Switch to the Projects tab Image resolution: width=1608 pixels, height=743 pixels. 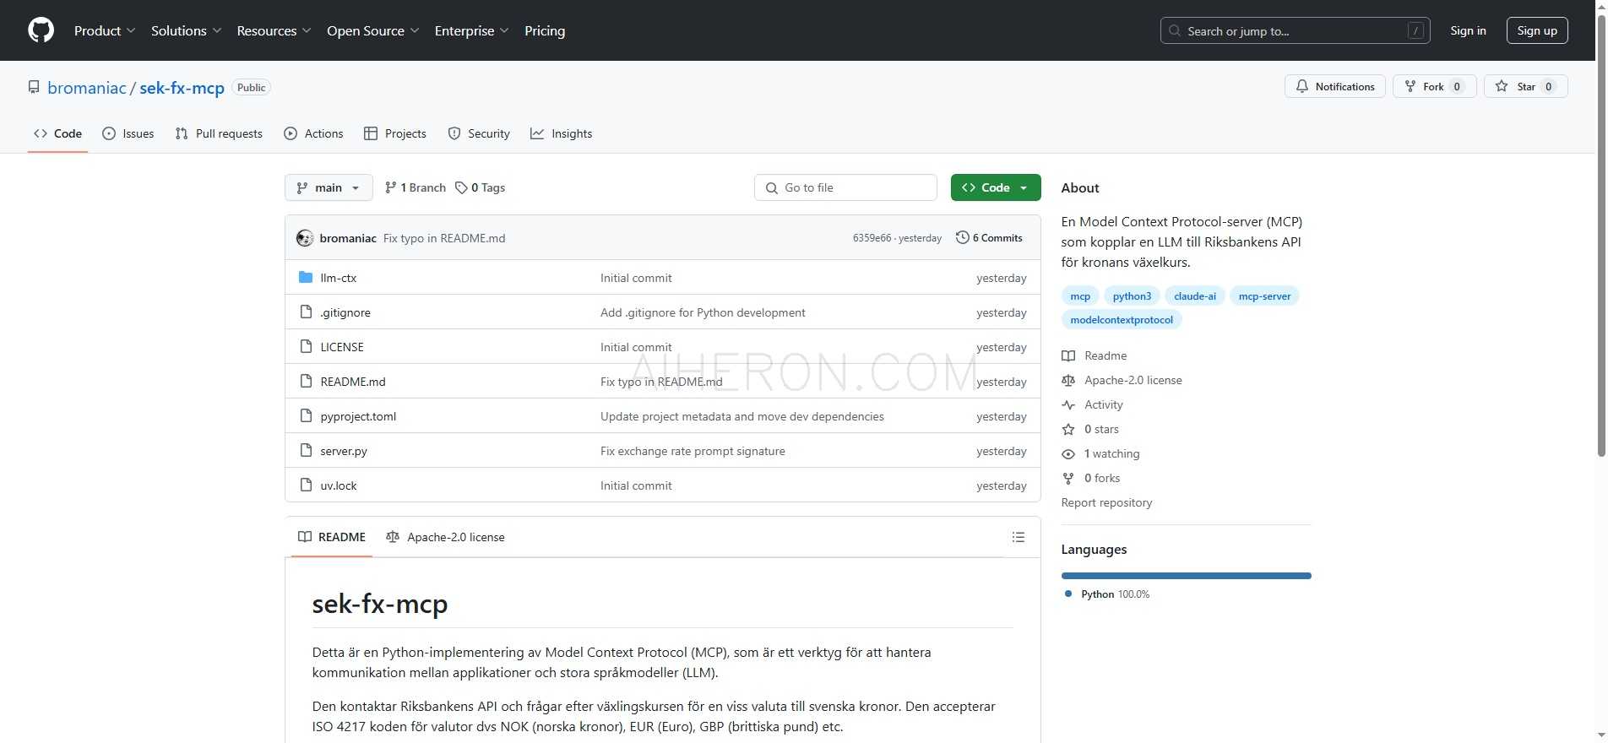pos(395,133)
